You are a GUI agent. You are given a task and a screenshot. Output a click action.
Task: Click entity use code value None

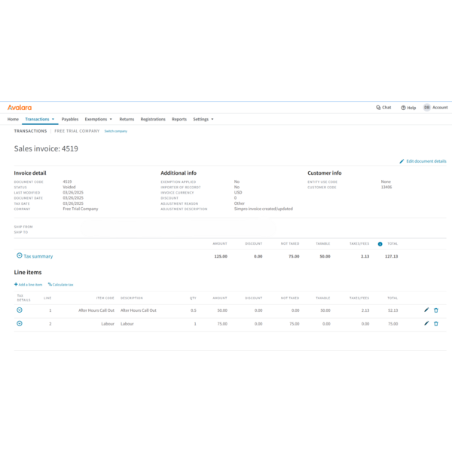tap(386, 182)
